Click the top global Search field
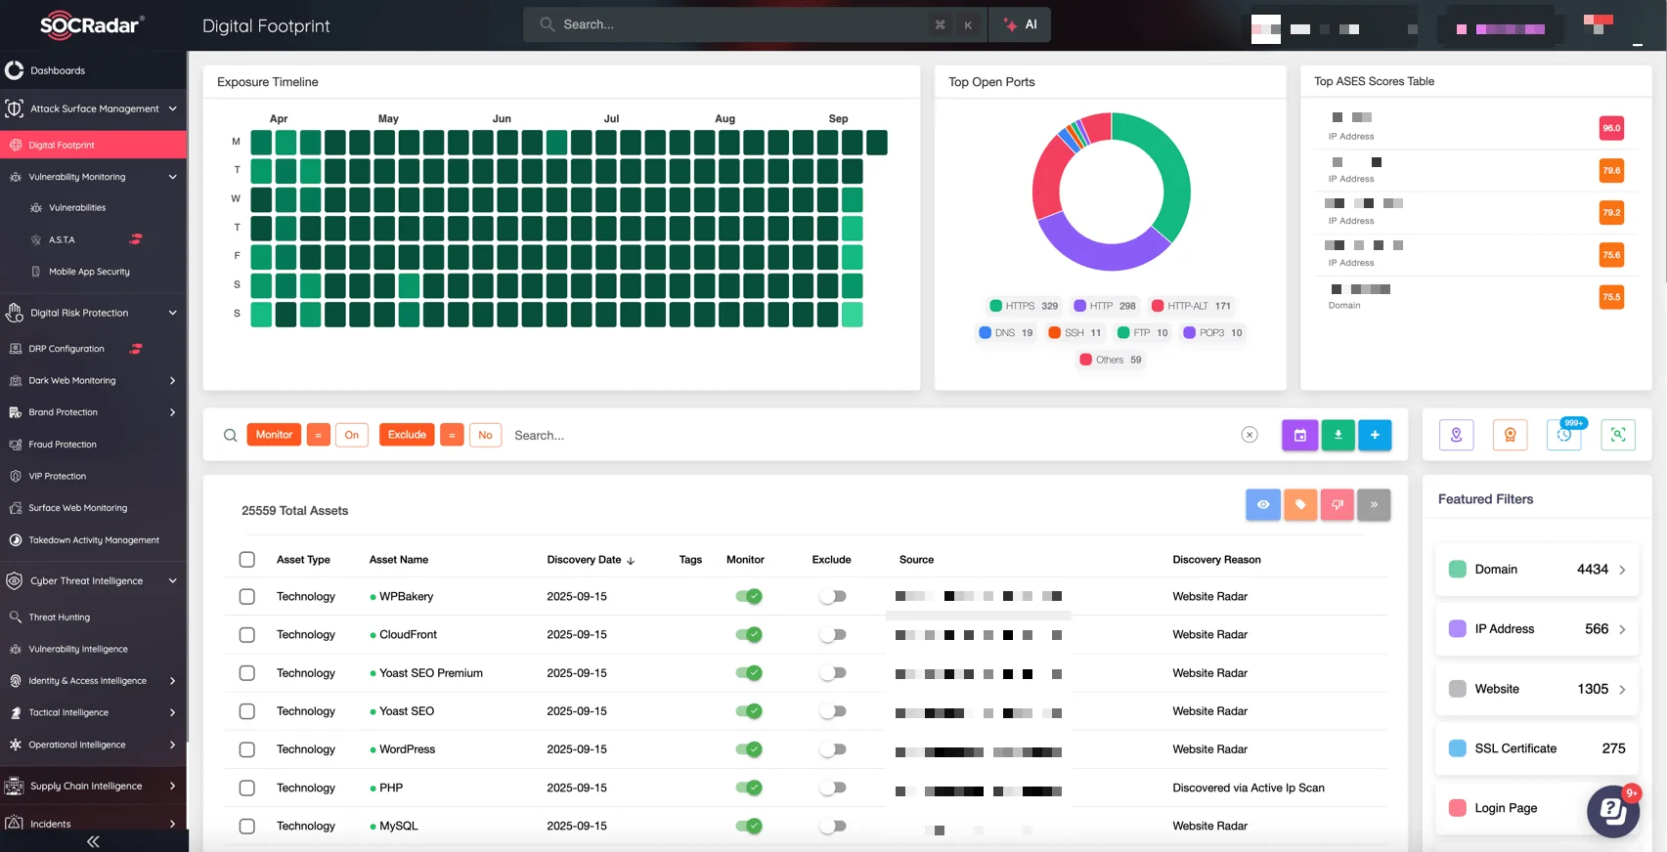 (x=755, y=24)
